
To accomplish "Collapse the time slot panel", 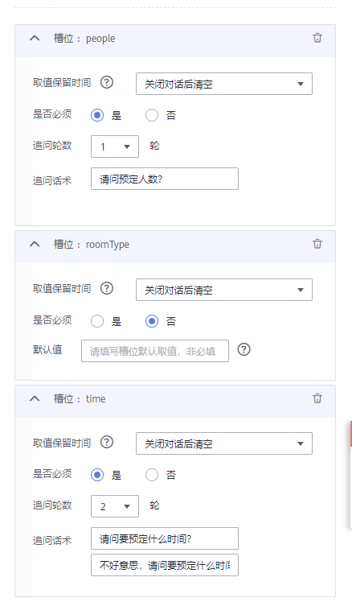I will pos(35,398).
